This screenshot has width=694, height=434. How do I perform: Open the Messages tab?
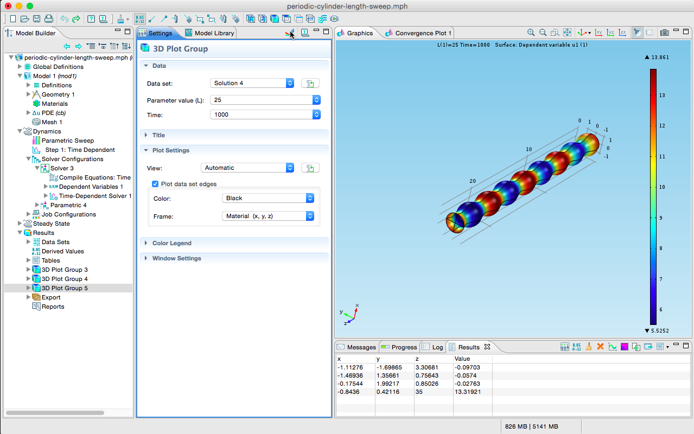(x=356, y=347)
